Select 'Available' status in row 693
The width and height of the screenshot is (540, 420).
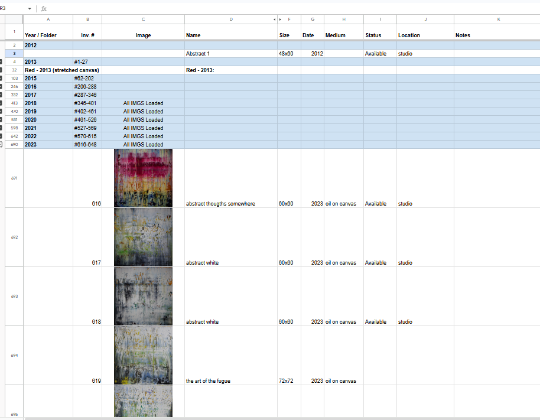380,297
